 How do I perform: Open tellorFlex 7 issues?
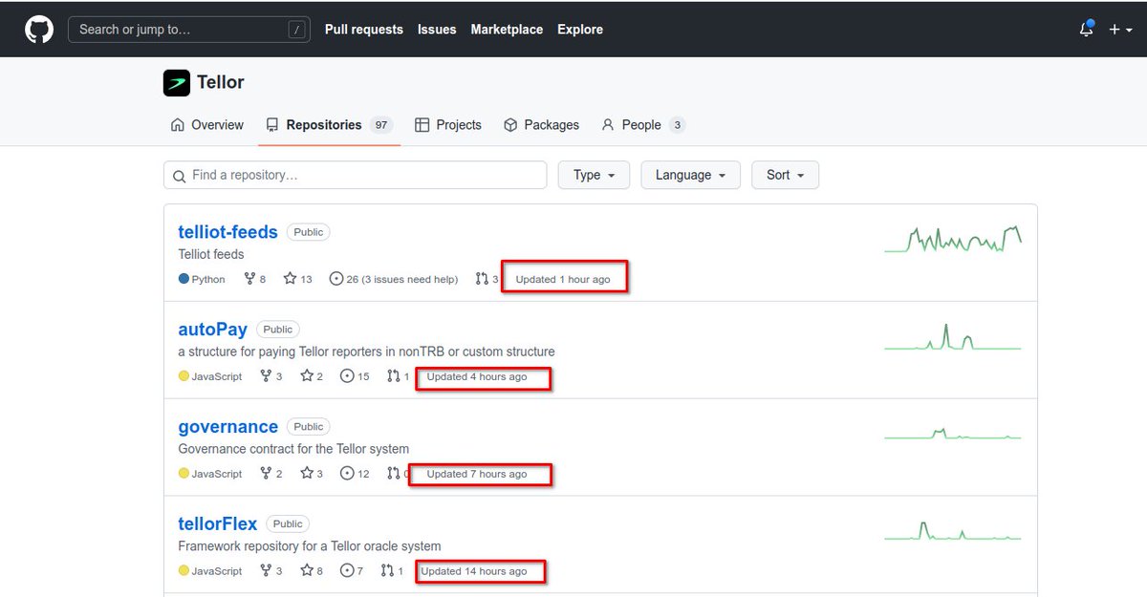coord(352,571)
